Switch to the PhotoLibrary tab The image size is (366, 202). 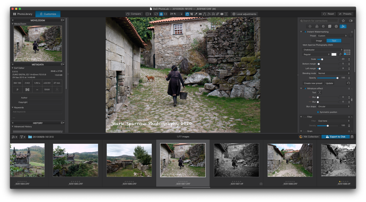(x=23, y=14)
